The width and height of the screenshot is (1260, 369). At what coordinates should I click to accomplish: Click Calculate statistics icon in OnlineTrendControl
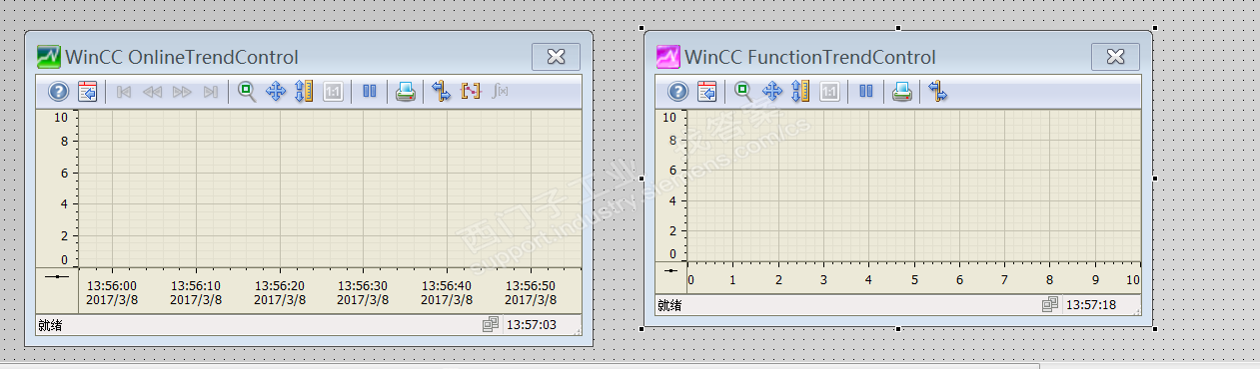tap(501, 92)
